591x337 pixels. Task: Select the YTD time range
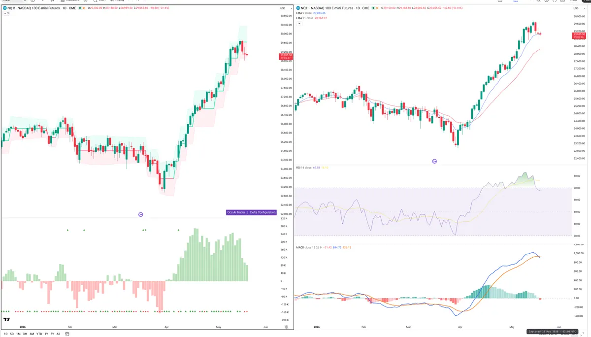point(39,334)
